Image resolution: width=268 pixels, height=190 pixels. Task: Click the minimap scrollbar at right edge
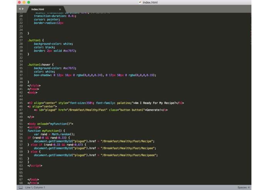(x=251, y=29)
